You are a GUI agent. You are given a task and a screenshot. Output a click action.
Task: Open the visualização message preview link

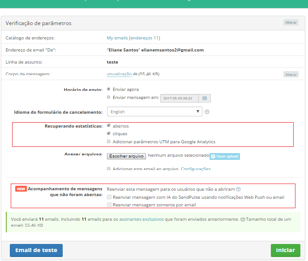pos(119,74)
